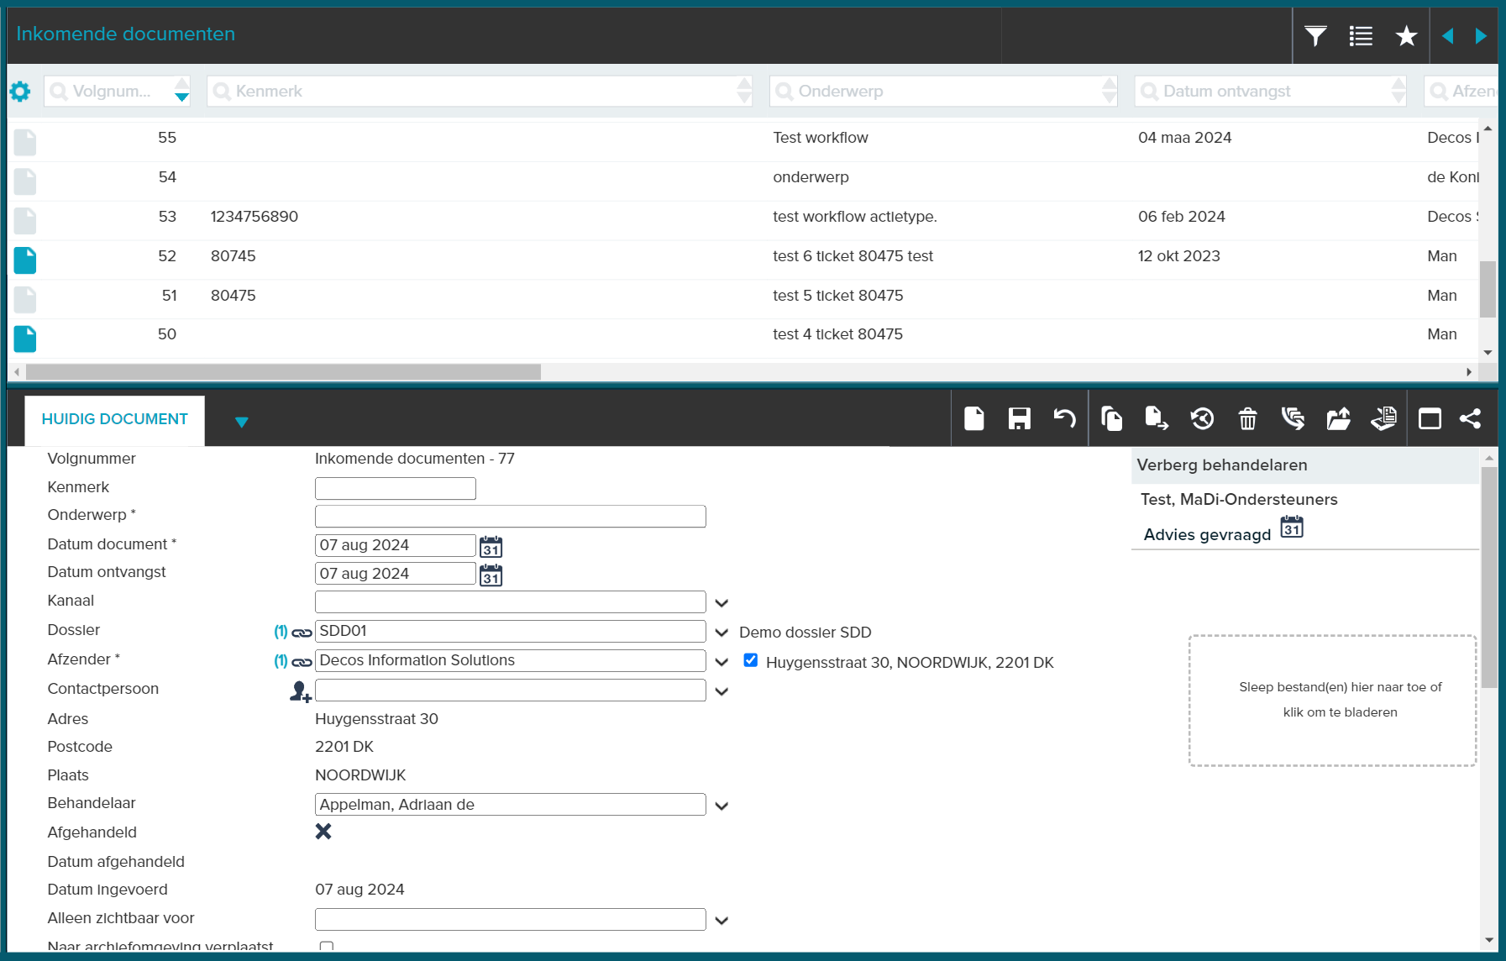Click the Kenmerk input field in form
The width and height of the screenshot is (1506, 961).
pyautogui.click(x=396, y=488)
